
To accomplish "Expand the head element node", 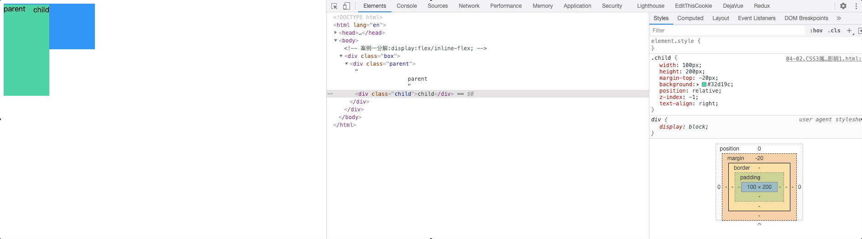I will pos(335,33).
